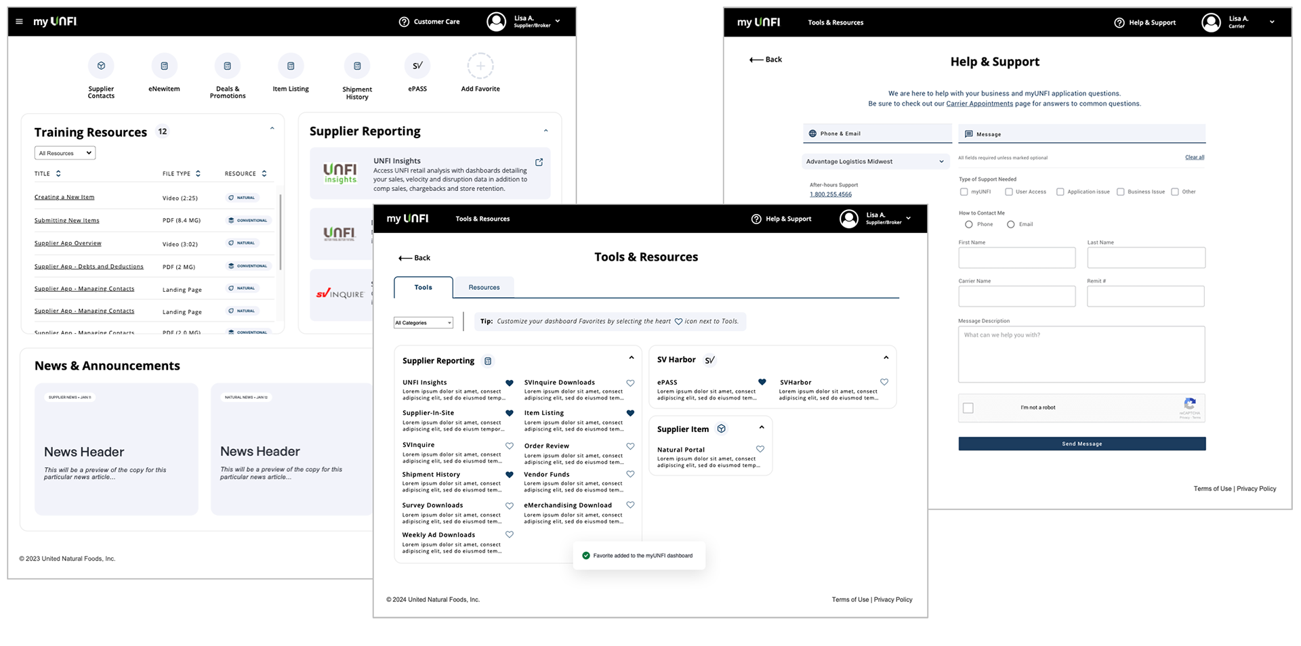1301x646 pixels.
Task: Click Lisa A. profile avatar in dashboard window
Action: (x=496, y=22)
